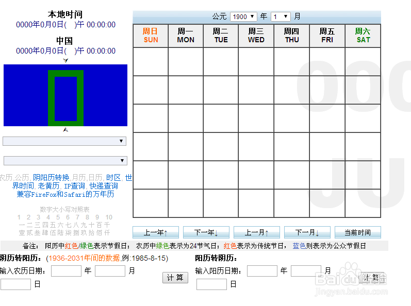Open the 兼容FireFox和Safari的万年历 link
Screen dimensions: 411x306
point(65,194)
